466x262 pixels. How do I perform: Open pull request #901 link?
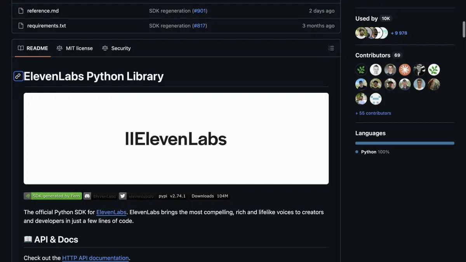point(200,11)
